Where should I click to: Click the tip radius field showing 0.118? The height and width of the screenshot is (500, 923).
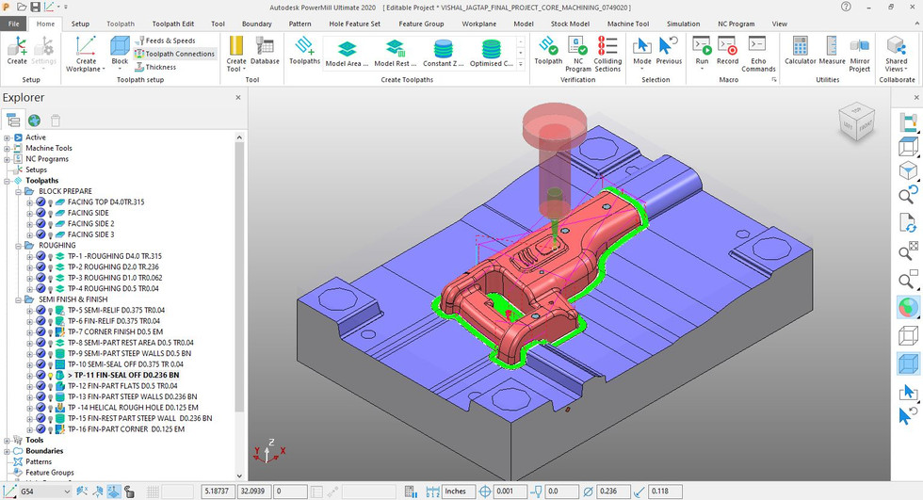point(665,492)
